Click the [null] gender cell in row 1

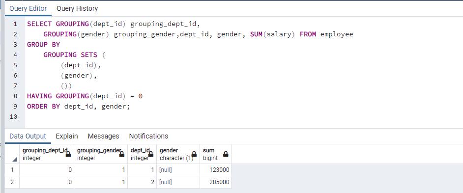[x=178, y=170]
